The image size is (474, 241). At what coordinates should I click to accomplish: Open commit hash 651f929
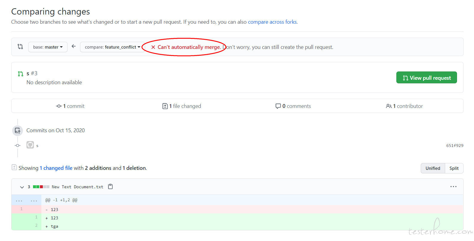click(455, 146)
